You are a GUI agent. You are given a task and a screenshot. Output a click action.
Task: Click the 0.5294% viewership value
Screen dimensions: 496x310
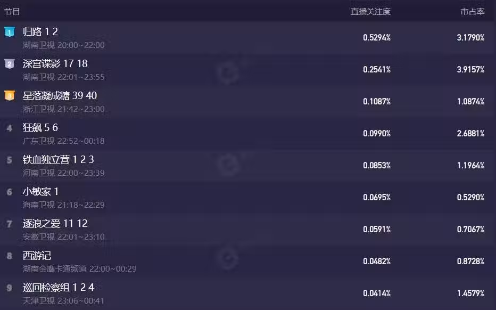[x=377, y=38]
